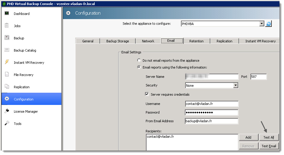Select recipient contact@vladan.fr in list

pyautogui.click(x=160, y=137)
